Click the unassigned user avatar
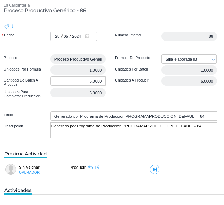The image size is (224, 205). [11, 169]
